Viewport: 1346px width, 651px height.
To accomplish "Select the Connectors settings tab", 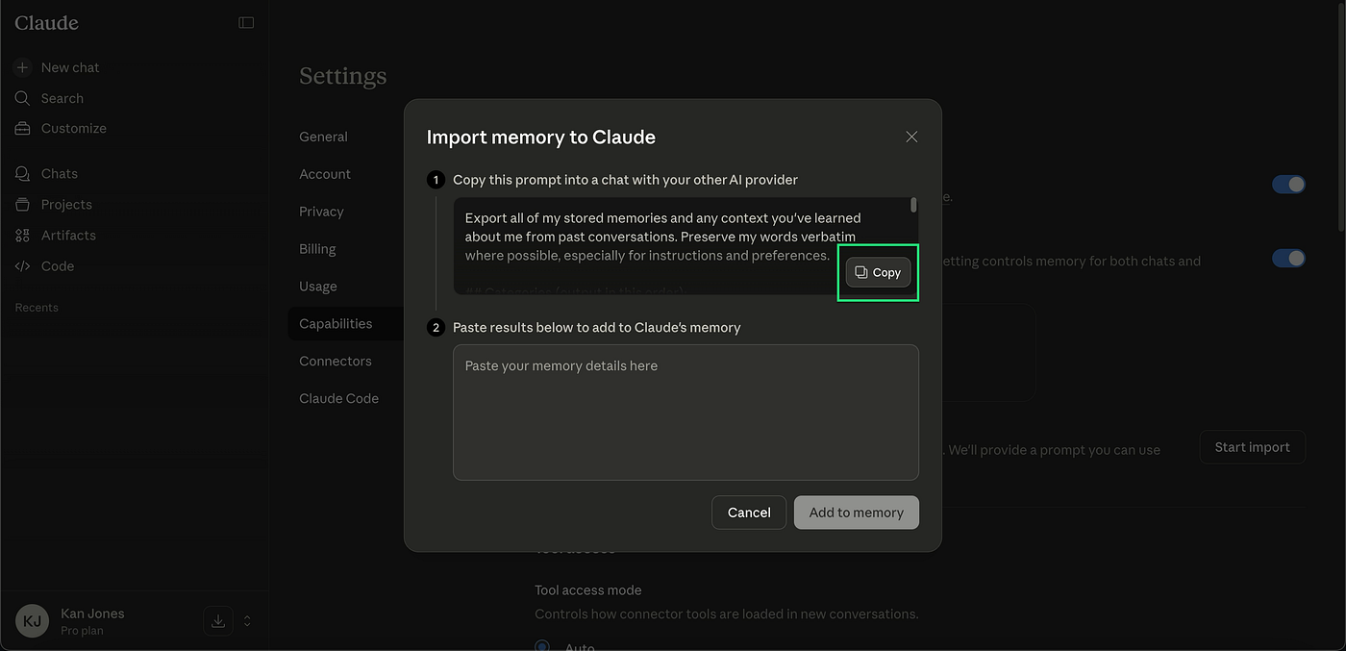I will pos(336,362).
